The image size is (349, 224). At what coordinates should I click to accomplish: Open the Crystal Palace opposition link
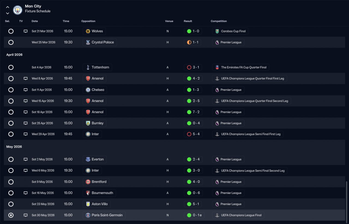pyautogui.click(x=103, y=42)
